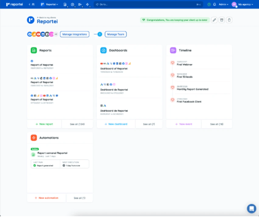Click See all (124) reports
The width and height of the screenshot is (259, 217).
(77, 124)
